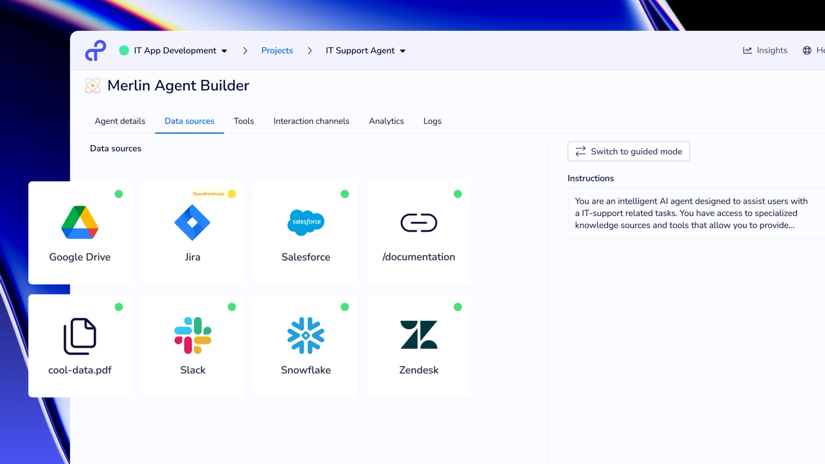Open the Analytics tab
Screen dimensions: 825x464
(x=386, y=121)
